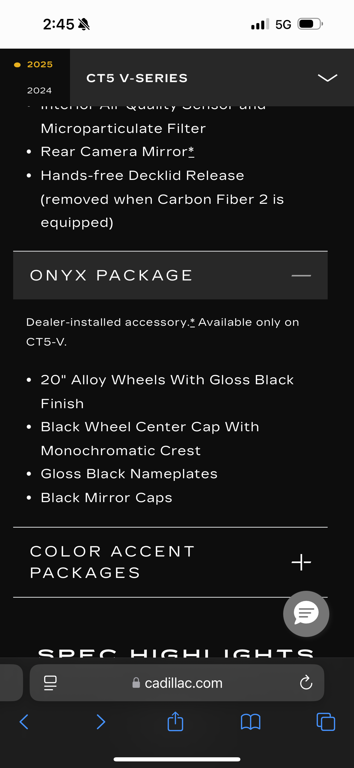Reload the cadillac.com page
This screenshot has width=354, height=768.
[x=306, y=683]
